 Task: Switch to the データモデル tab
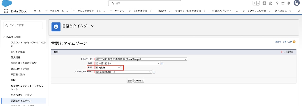click(x=117, y=11)
